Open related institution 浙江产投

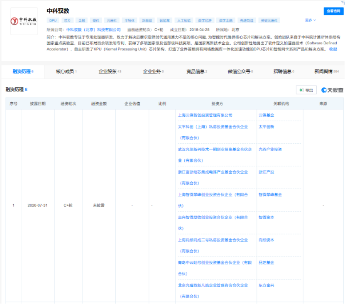[x=266, y=172]
